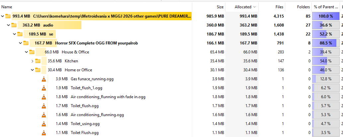This screenshot has width=343, height=137.
Task: Collapse the Horror SFX Complete OGG node
Action: click(21, 43)
